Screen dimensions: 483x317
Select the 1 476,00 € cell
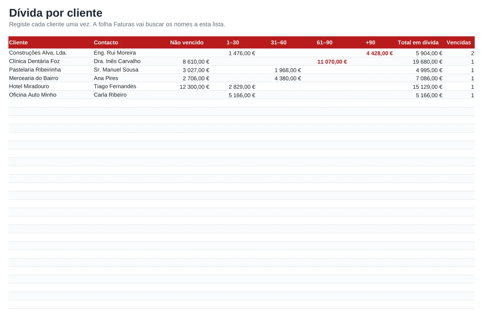click(242, 53)
